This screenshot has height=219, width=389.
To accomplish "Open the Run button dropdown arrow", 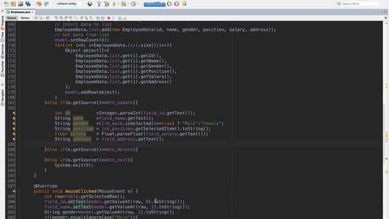I will [118, 4].
